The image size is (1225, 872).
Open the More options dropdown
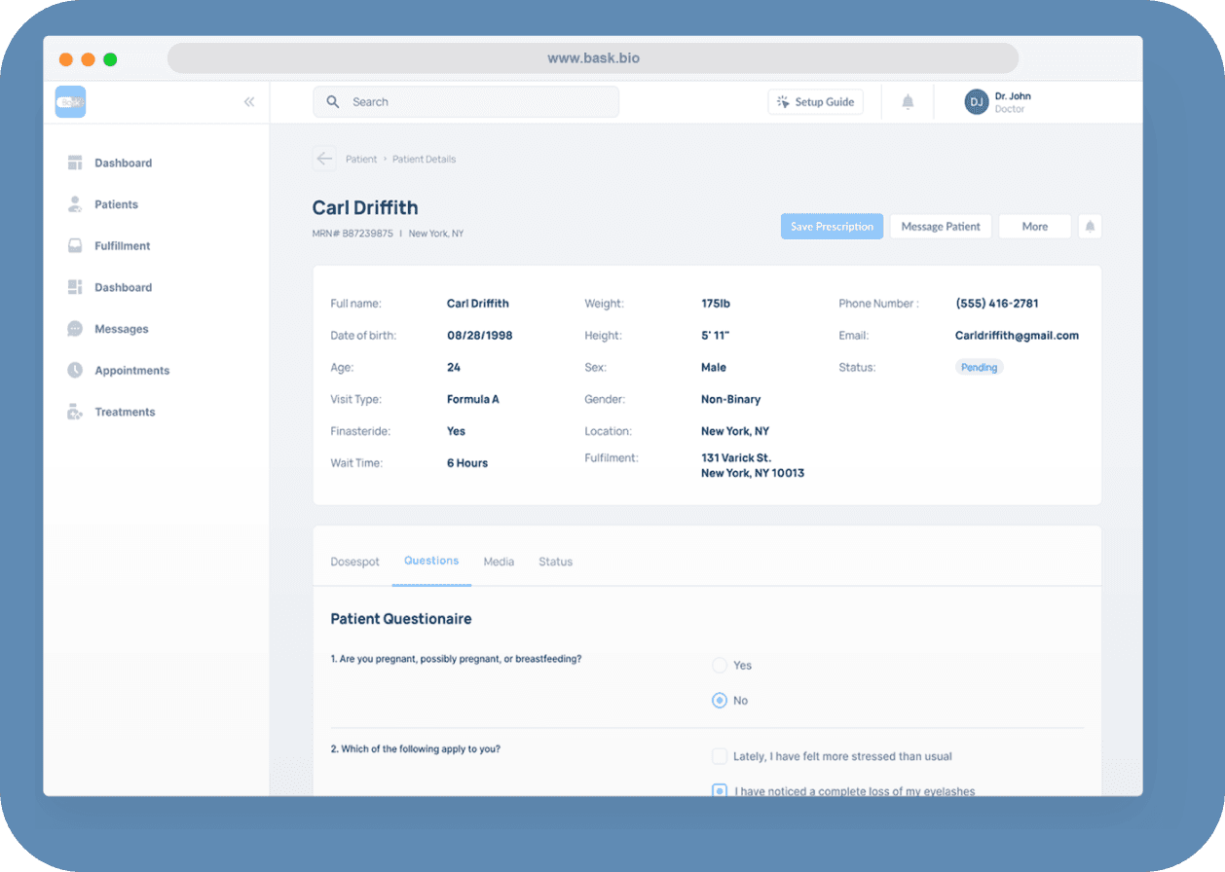click(1034, 227)
